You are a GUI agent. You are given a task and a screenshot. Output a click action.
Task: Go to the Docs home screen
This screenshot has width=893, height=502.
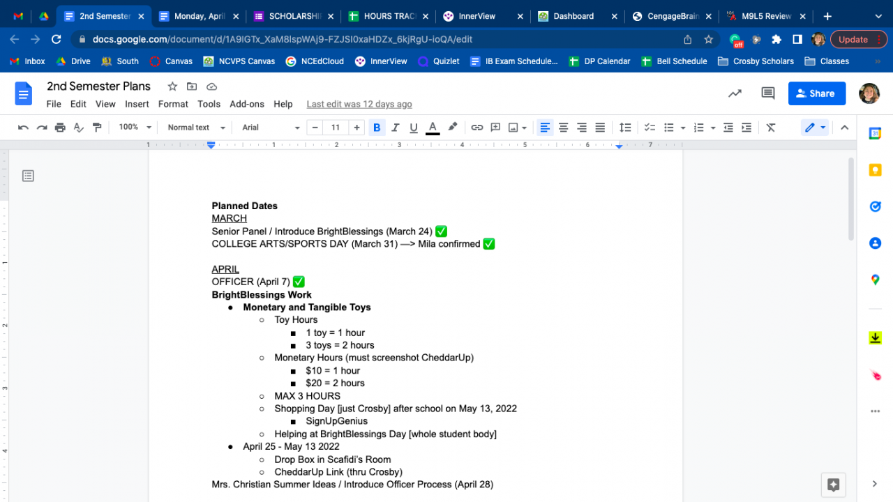tap(24, 93)
